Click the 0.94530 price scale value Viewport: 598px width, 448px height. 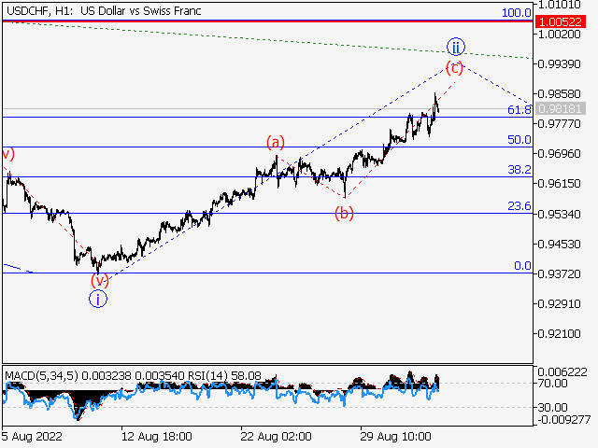[559, 245]
